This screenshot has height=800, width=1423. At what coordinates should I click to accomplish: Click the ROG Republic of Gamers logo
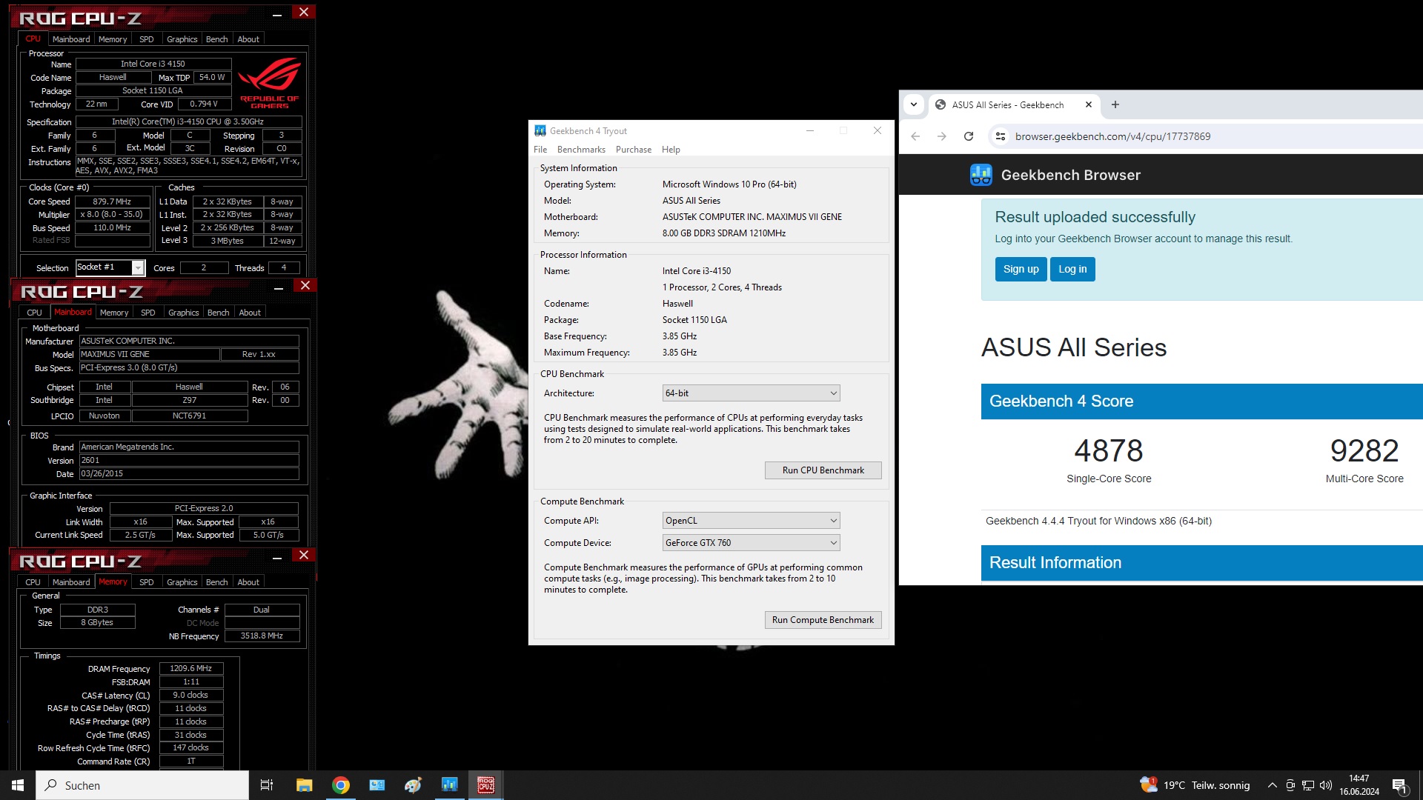[x=269, y=84]
